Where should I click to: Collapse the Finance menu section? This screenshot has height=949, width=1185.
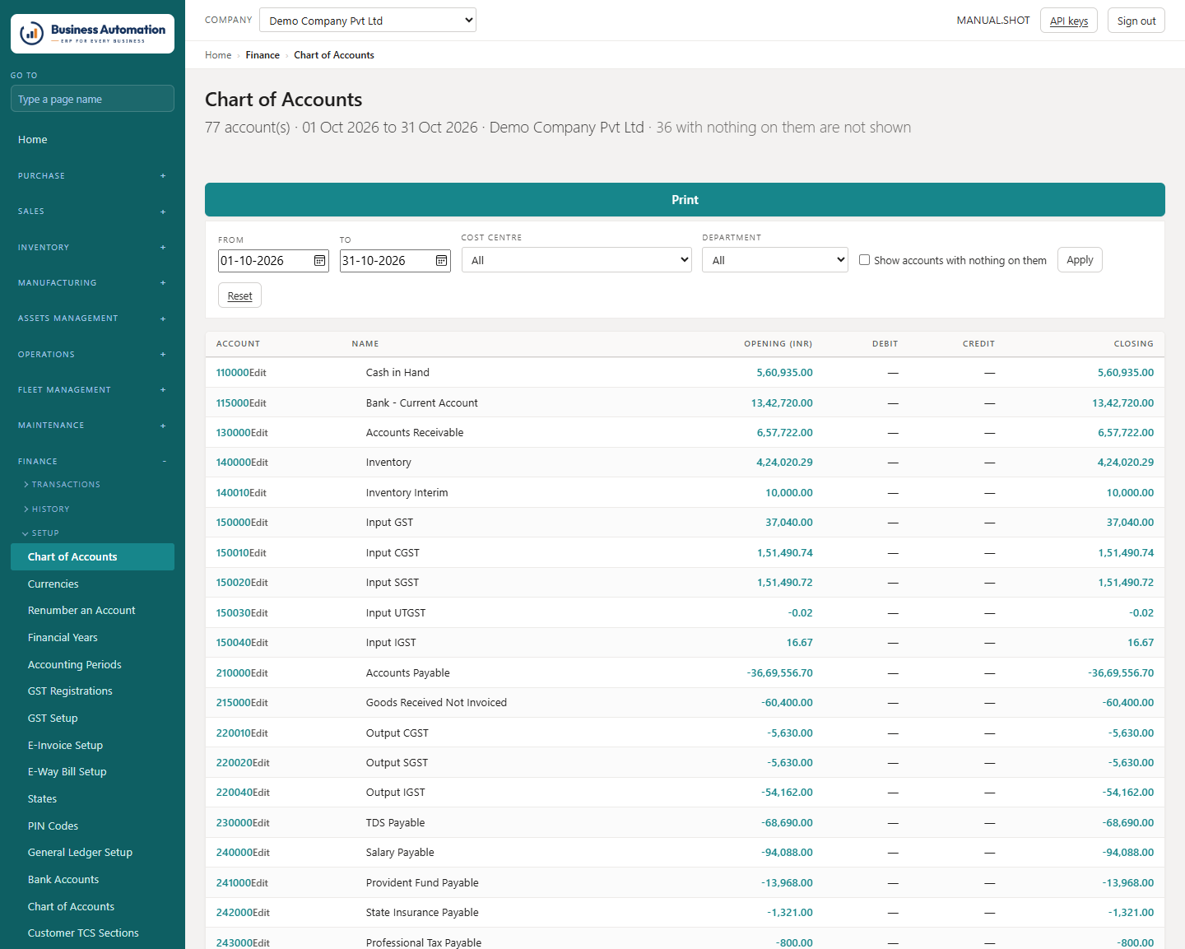click(x=92, y=462)
